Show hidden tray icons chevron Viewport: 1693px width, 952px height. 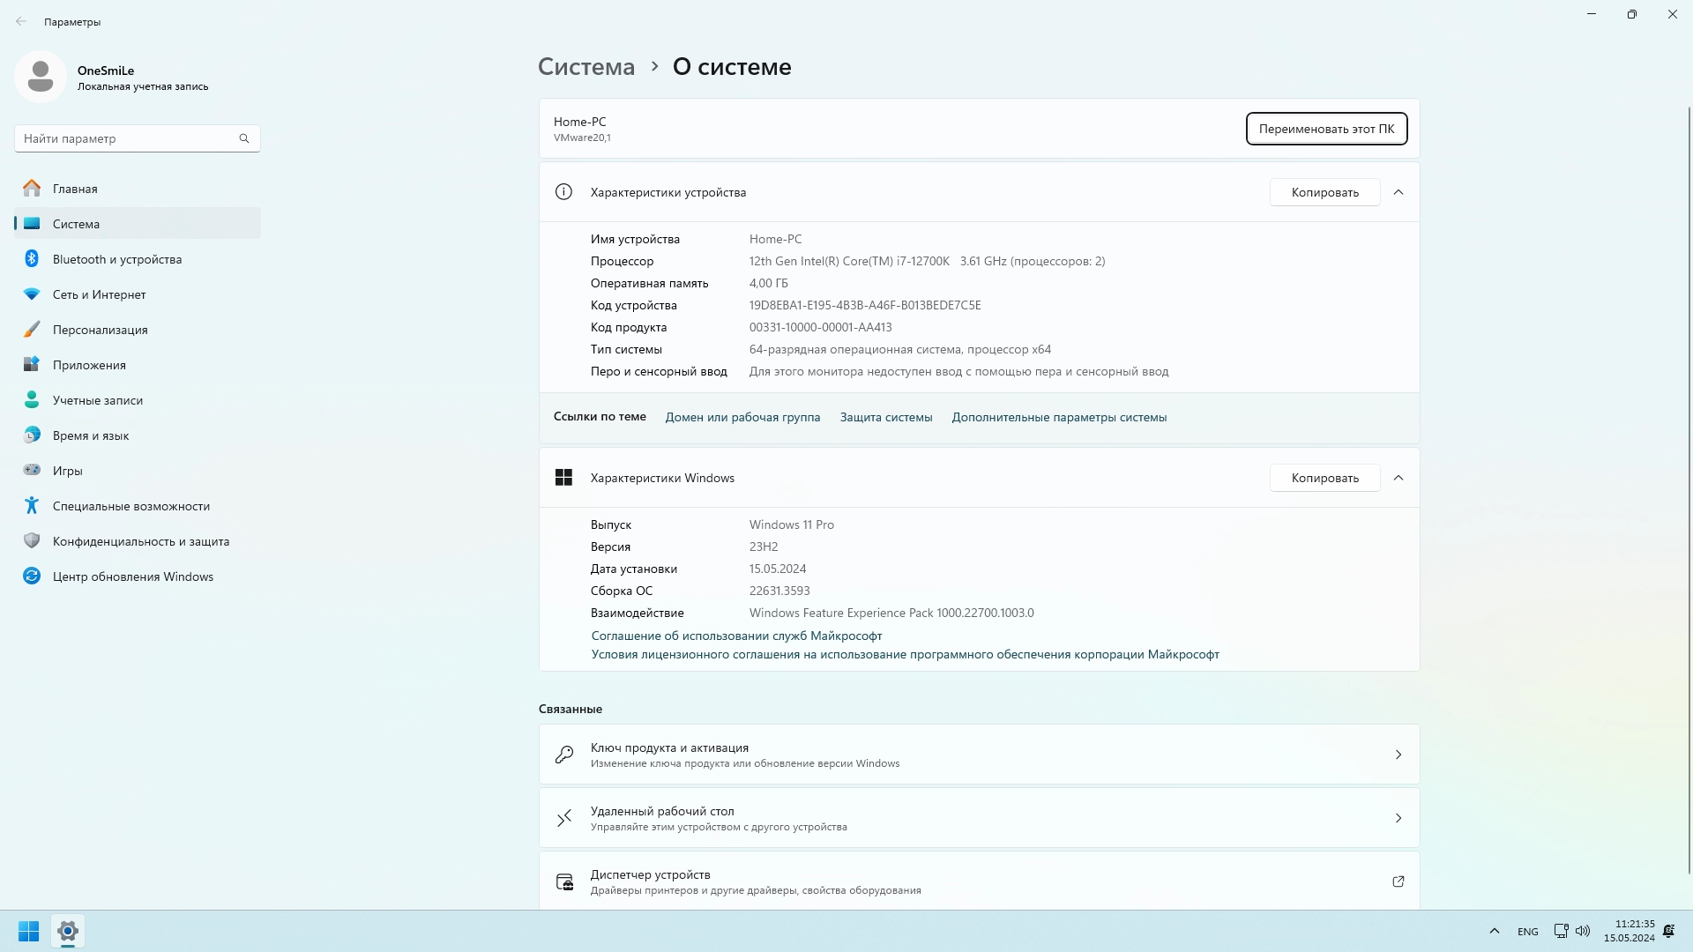[1494, 931]
